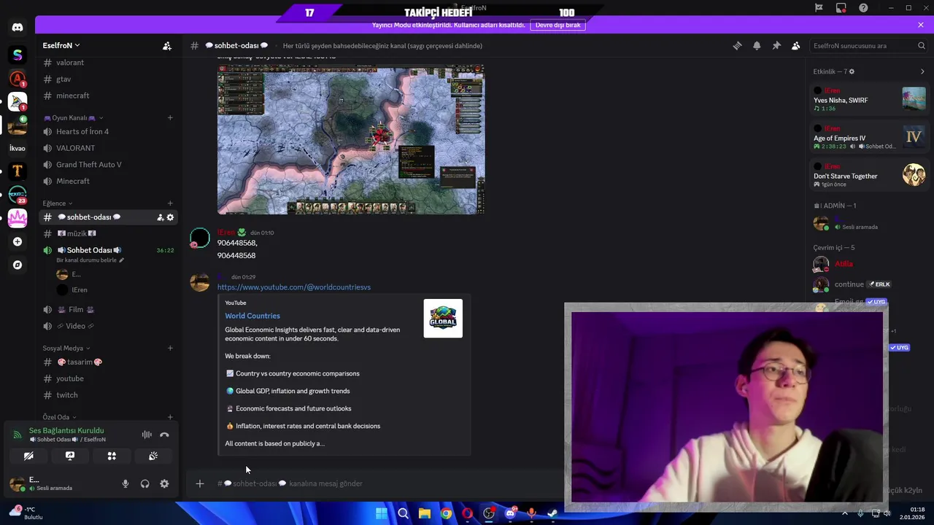Dismiss the purple streamer mode banner
This screenshot has height=525, width=934.
click(921, 25)
